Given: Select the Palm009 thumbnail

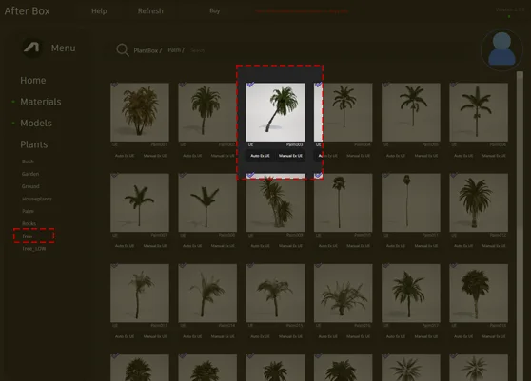Looking at the screenshot, I should [x=275, y=202].
